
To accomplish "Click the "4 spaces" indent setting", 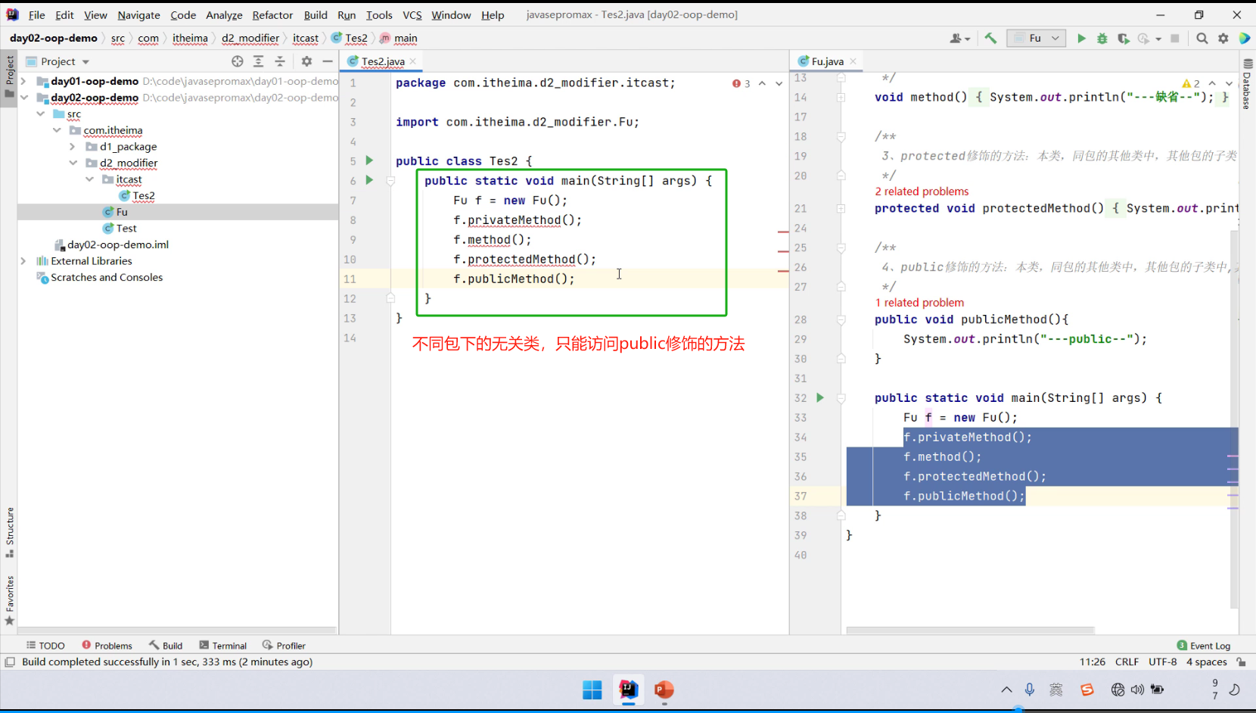I will [x=1207, y=662].
